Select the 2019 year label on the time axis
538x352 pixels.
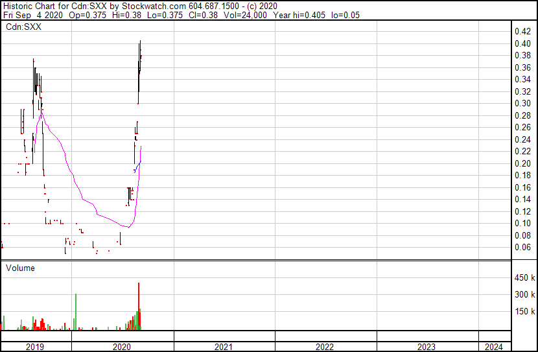tap(34, 347)
